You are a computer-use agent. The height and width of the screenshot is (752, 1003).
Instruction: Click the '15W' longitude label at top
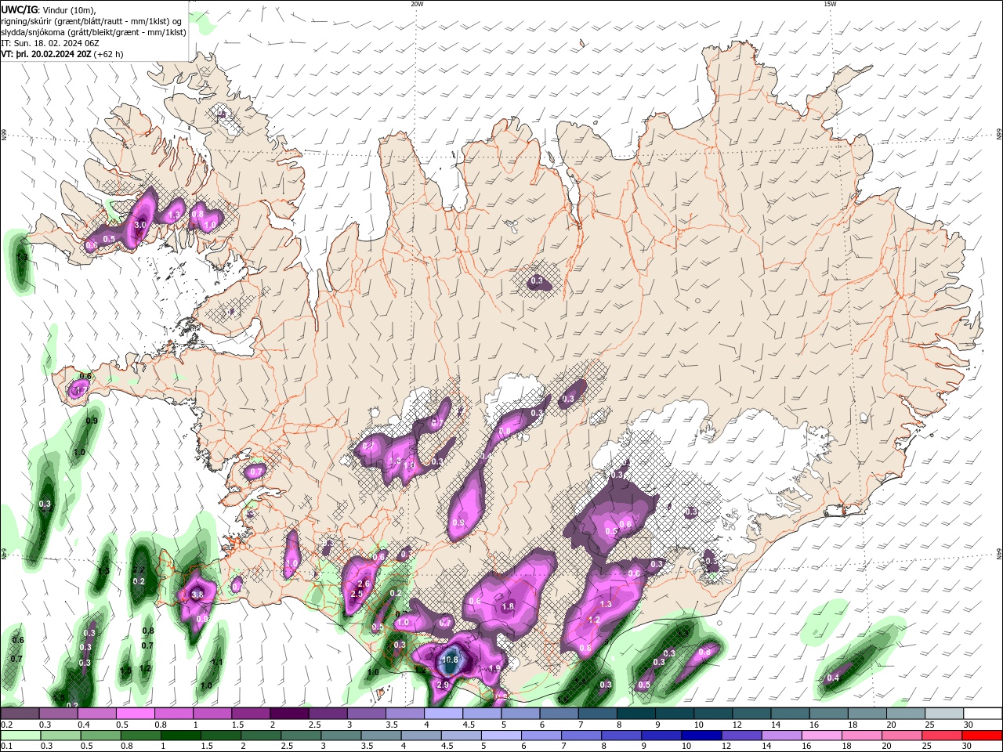tap(830, 4)
